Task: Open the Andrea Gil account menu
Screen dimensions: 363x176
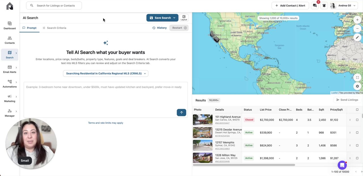Action: click(x=344, y=6)
